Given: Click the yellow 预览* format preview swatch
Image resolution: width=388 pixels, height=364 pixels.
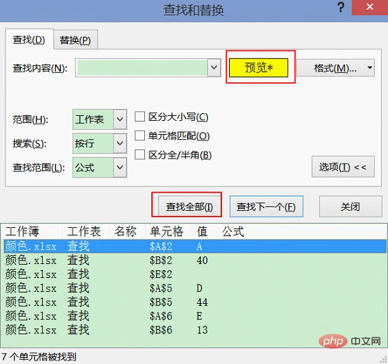Looking at the screenshot, I should click(x=258, y=67).
